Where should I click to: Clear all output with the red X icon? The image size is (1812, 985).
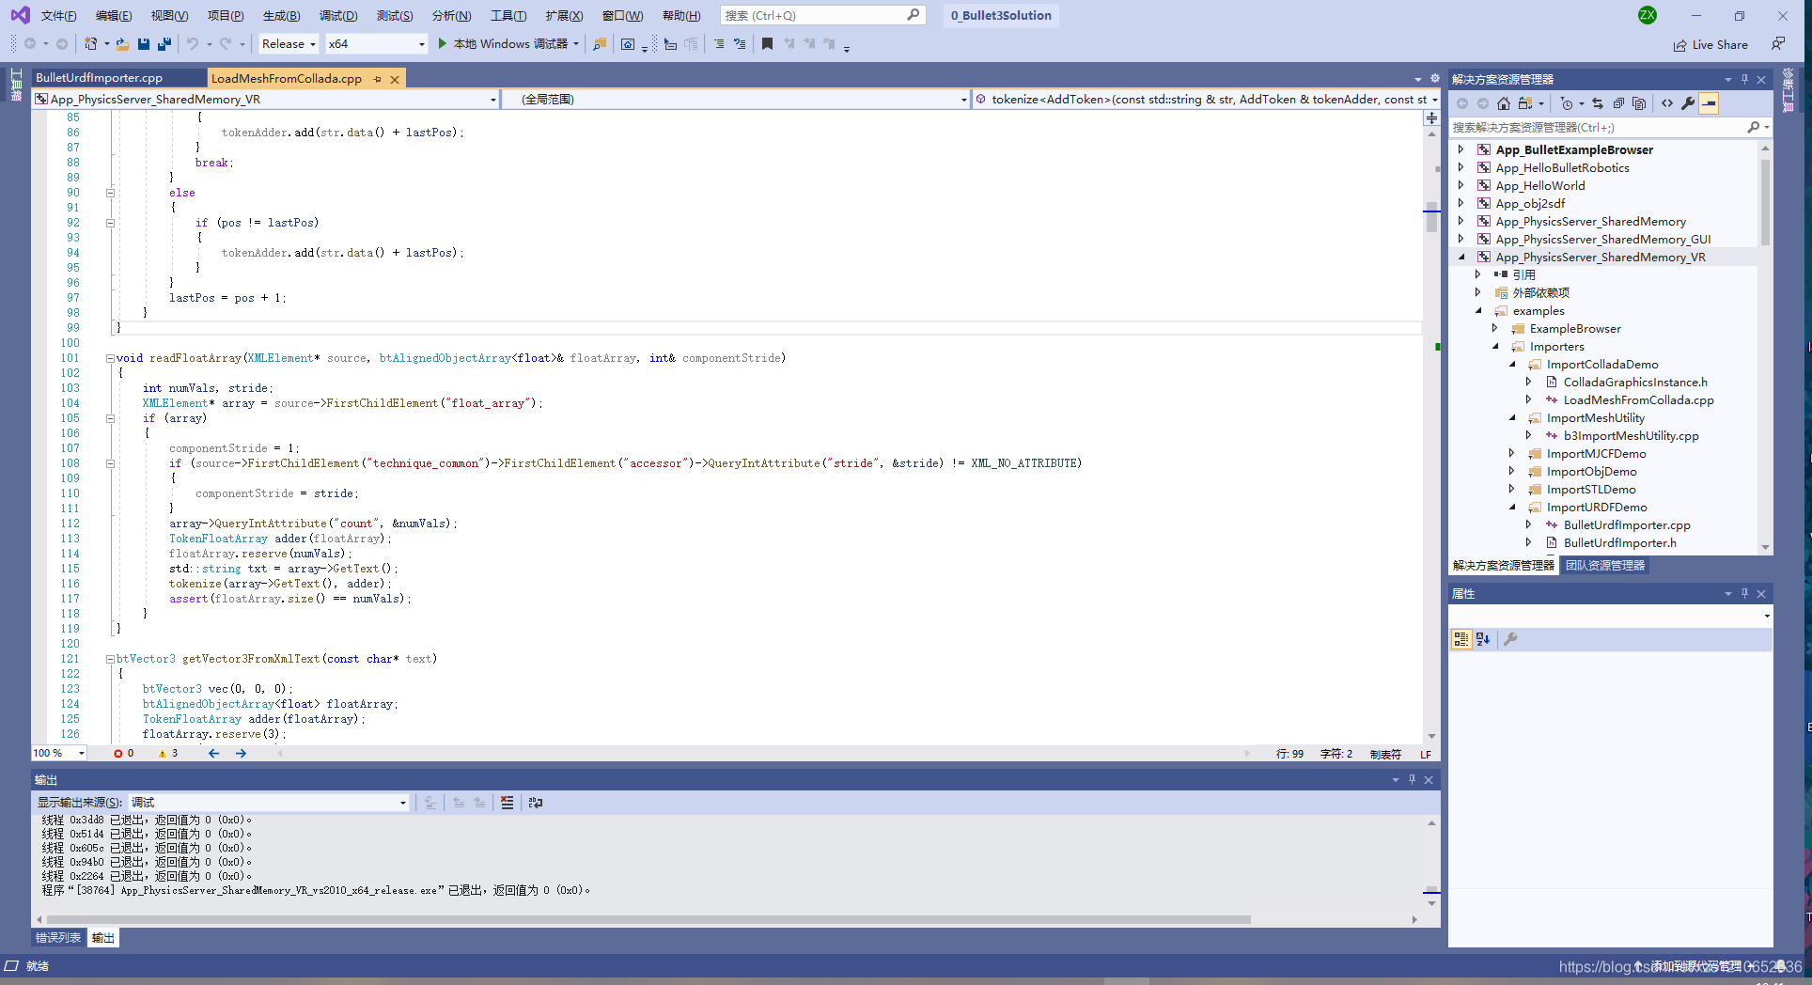pyautogui.click(x=506, y=802)
